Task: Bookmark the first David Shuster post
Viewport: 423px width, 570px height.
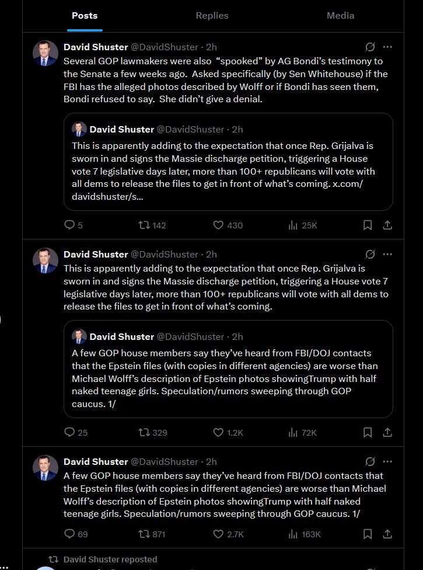Action: click(368, 225)
